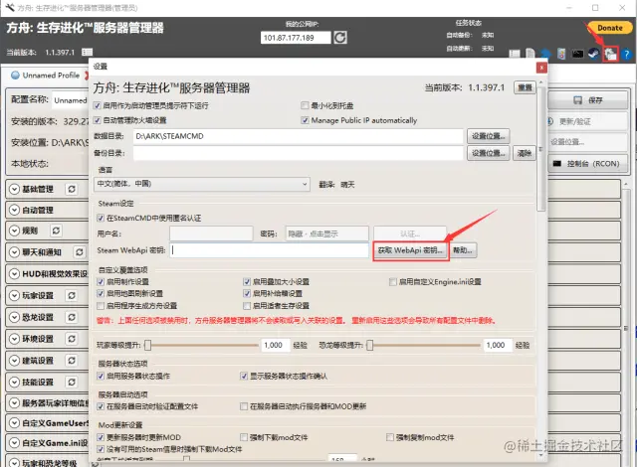Reset the 聊天和通知 section with its refresh icon

point(80,252)
